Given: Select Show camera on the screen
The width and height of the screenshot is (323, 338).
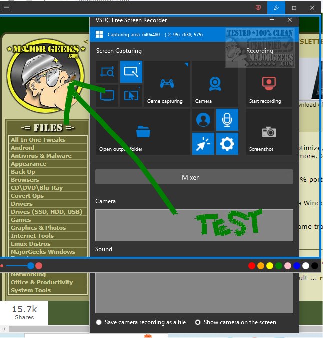Looking at the screenshot, I should click(x=197, y=322).
